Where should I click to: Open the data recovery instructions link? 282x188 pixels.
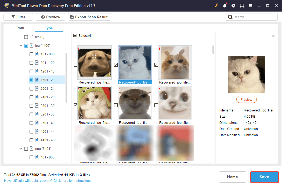tap(48, 180)
